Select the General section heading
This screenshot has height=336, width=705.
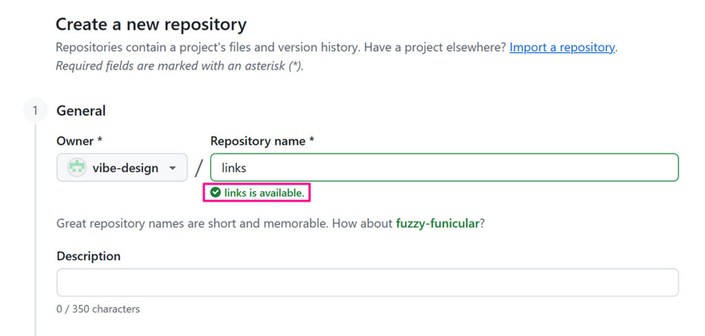[x=81, y=111]
